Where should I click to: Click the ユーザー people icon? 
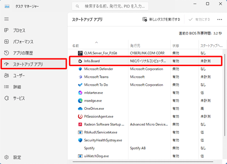(x=6, y=75)
